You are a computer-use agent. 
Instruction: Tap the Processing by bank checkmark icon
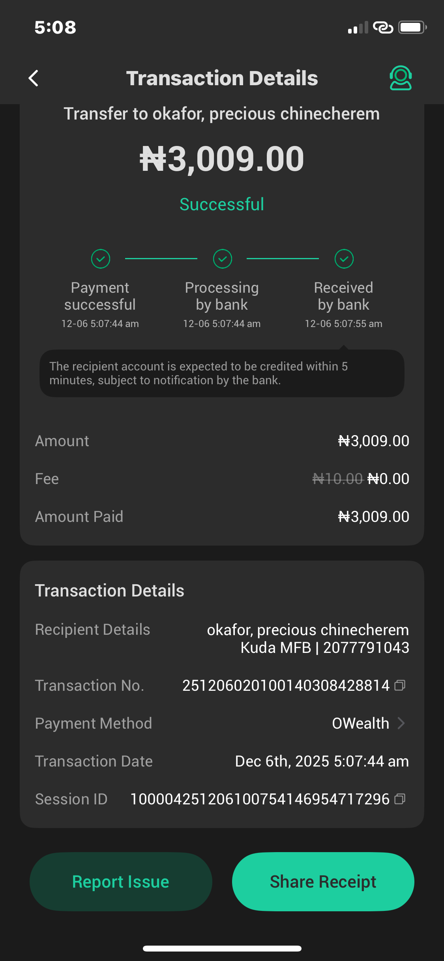pyautogui.click(x=223, y=259)
